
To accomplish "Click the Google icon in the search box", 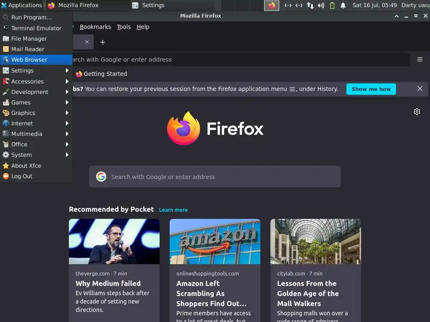I will 101,177.
